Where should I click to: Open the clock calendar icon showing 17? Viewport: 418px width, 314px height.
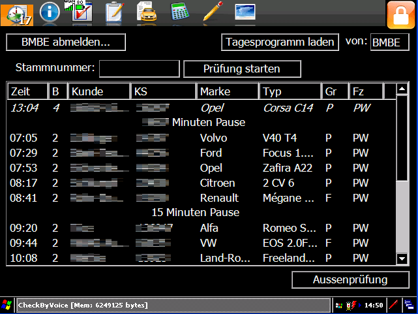coord(17,15)
